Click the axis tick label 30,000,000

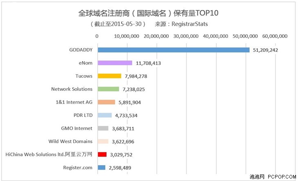(186, 36)
